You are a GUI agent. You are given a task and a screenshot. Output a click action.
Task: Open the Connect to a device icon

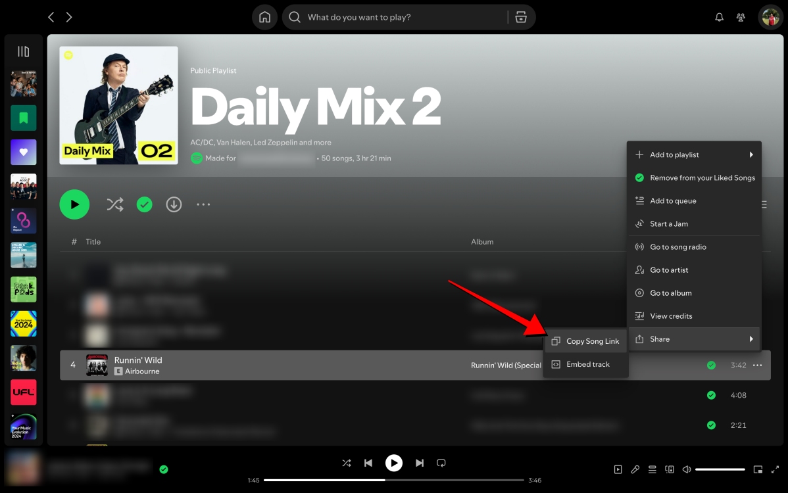click(x=669, y=469)
